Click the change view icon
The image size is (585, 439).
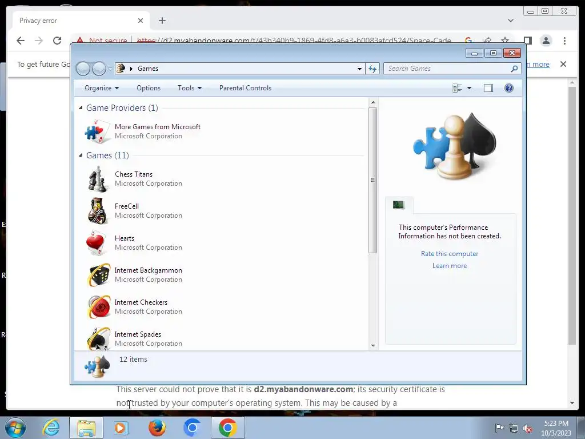pos(457,88)
